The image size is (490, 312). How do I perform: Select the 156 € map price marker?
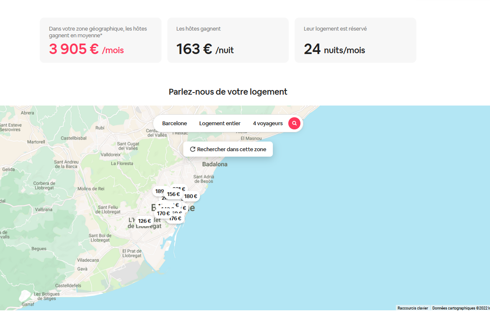click(x=173, y=194)
